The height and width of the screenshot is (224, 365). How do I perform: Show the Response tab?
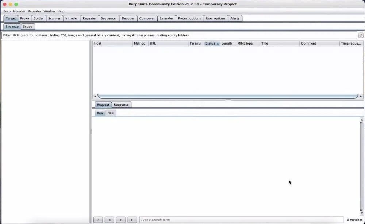tap(121, 105)
